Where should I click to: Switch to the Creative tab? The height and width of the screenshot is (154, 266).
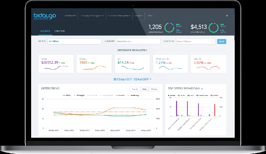(60, 31)
